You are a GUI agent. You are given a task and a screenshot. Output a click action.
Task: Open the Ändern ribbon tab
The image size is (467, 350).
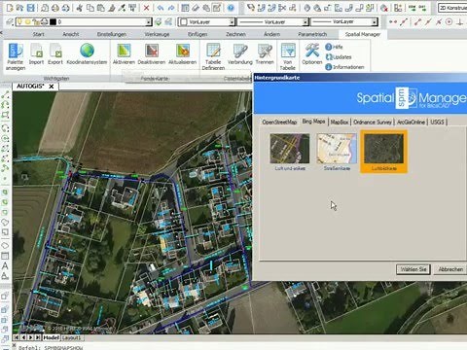271,34
